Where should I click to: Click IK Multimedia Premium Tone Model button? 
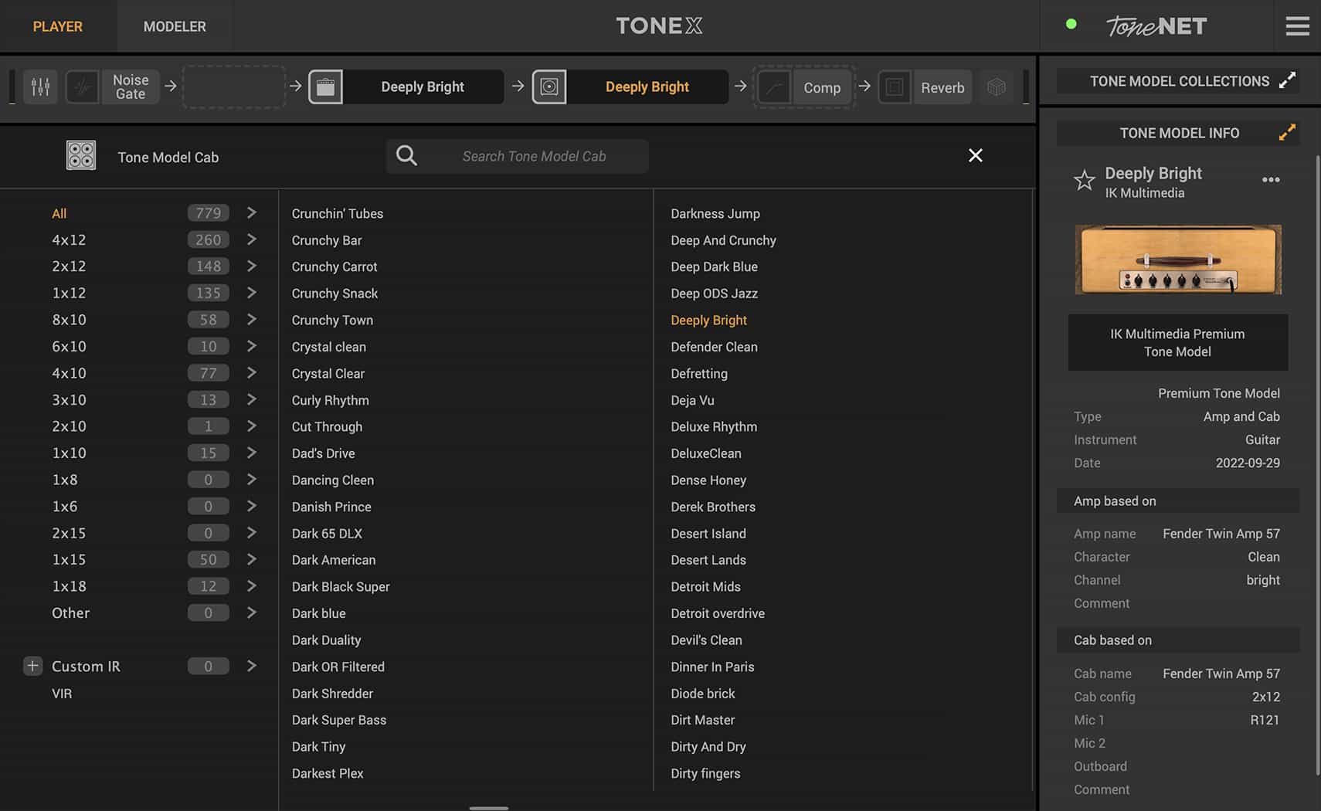click(x=1177, y=342)
